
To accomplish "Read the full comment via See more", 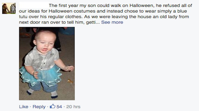I will pos(112,22).
